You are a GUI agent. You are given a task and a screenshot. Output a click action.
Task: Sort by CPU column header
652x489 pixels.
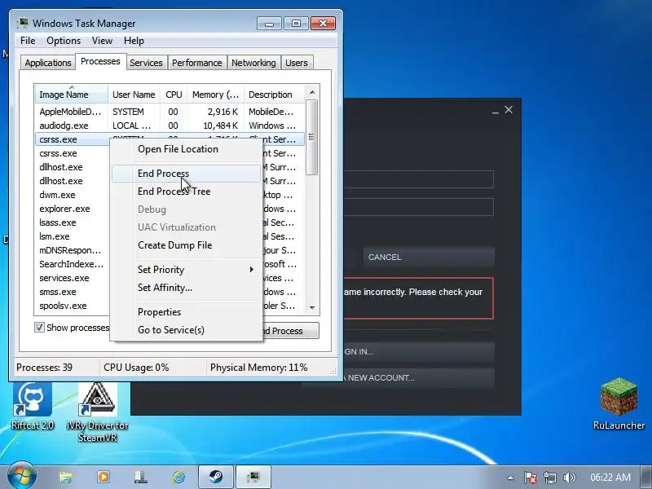click(x=174, y=95)
